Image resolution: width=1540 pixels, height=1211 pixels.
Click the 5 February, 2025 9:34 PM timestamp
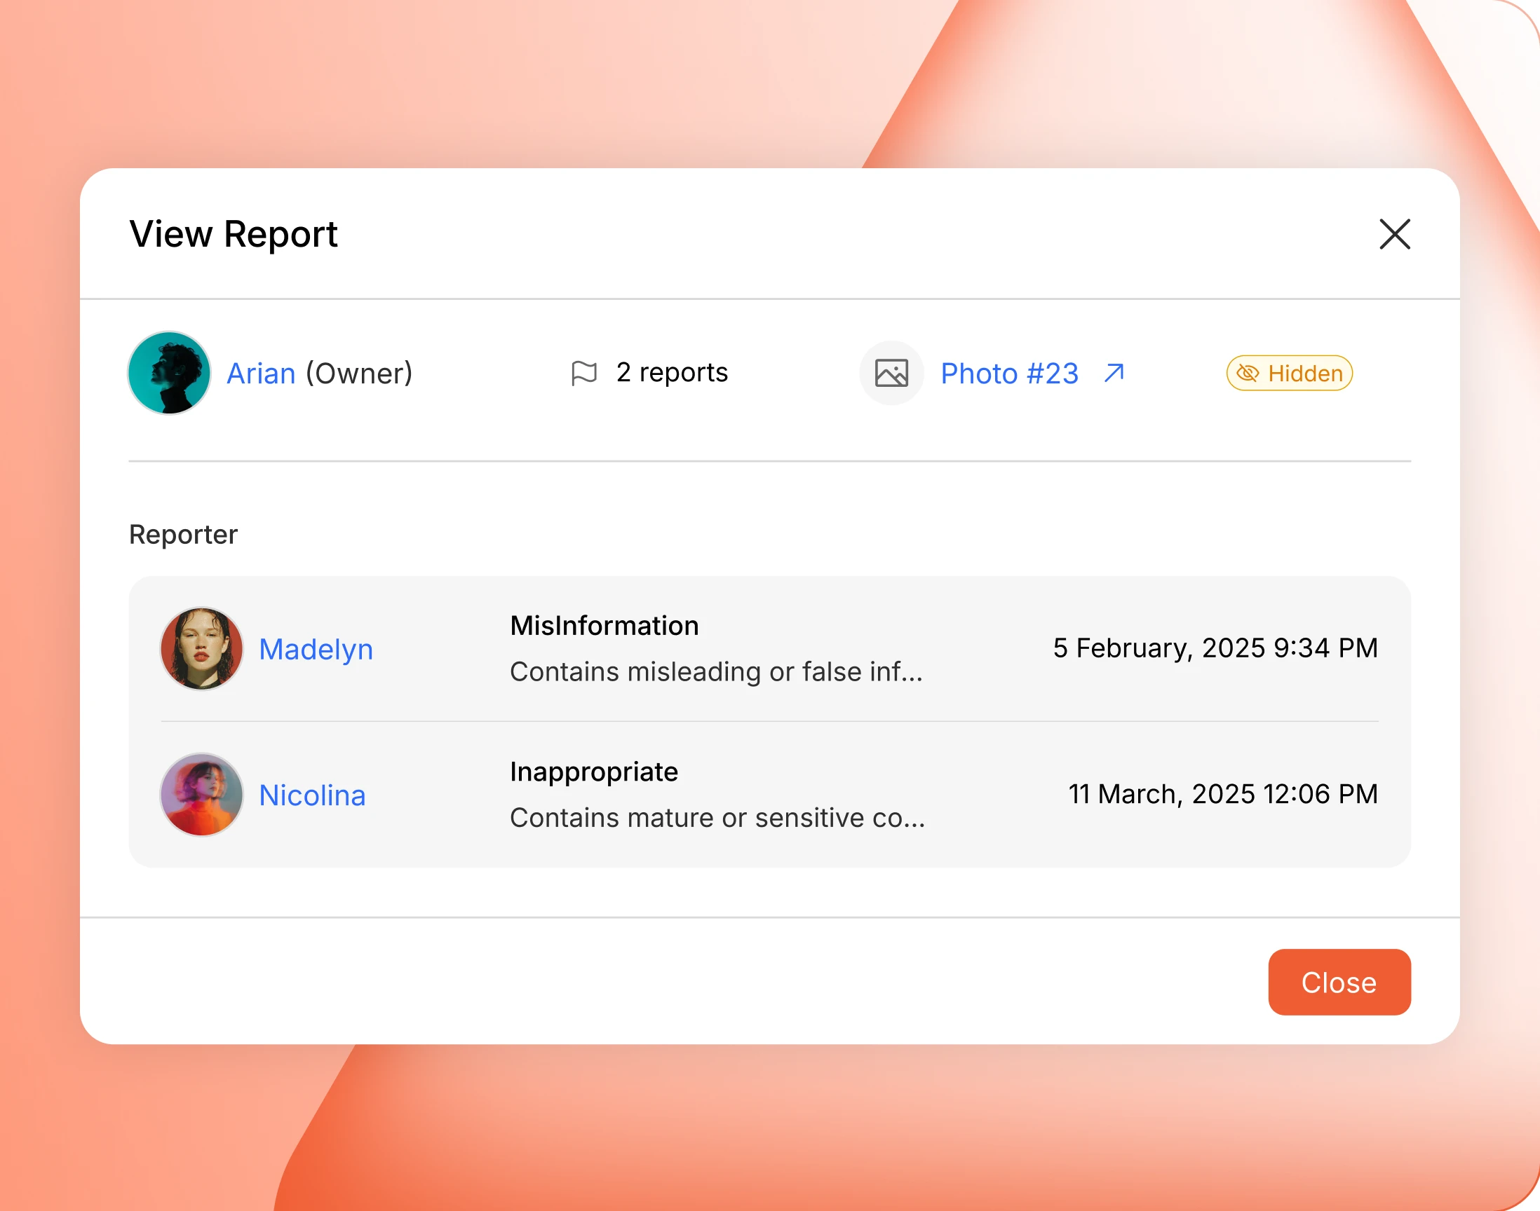1215,648
